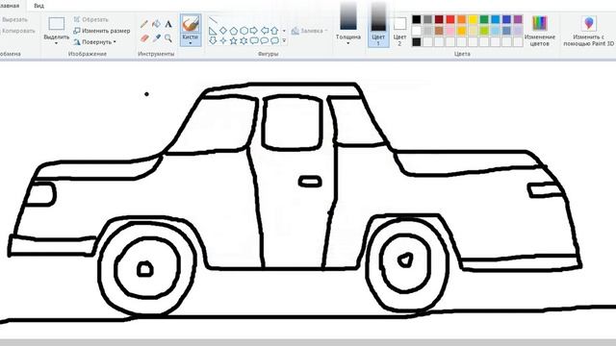The width and height of the screenshot is (616, 346).
Task: Pick the lime green color swatch
Action: [484, 31]
